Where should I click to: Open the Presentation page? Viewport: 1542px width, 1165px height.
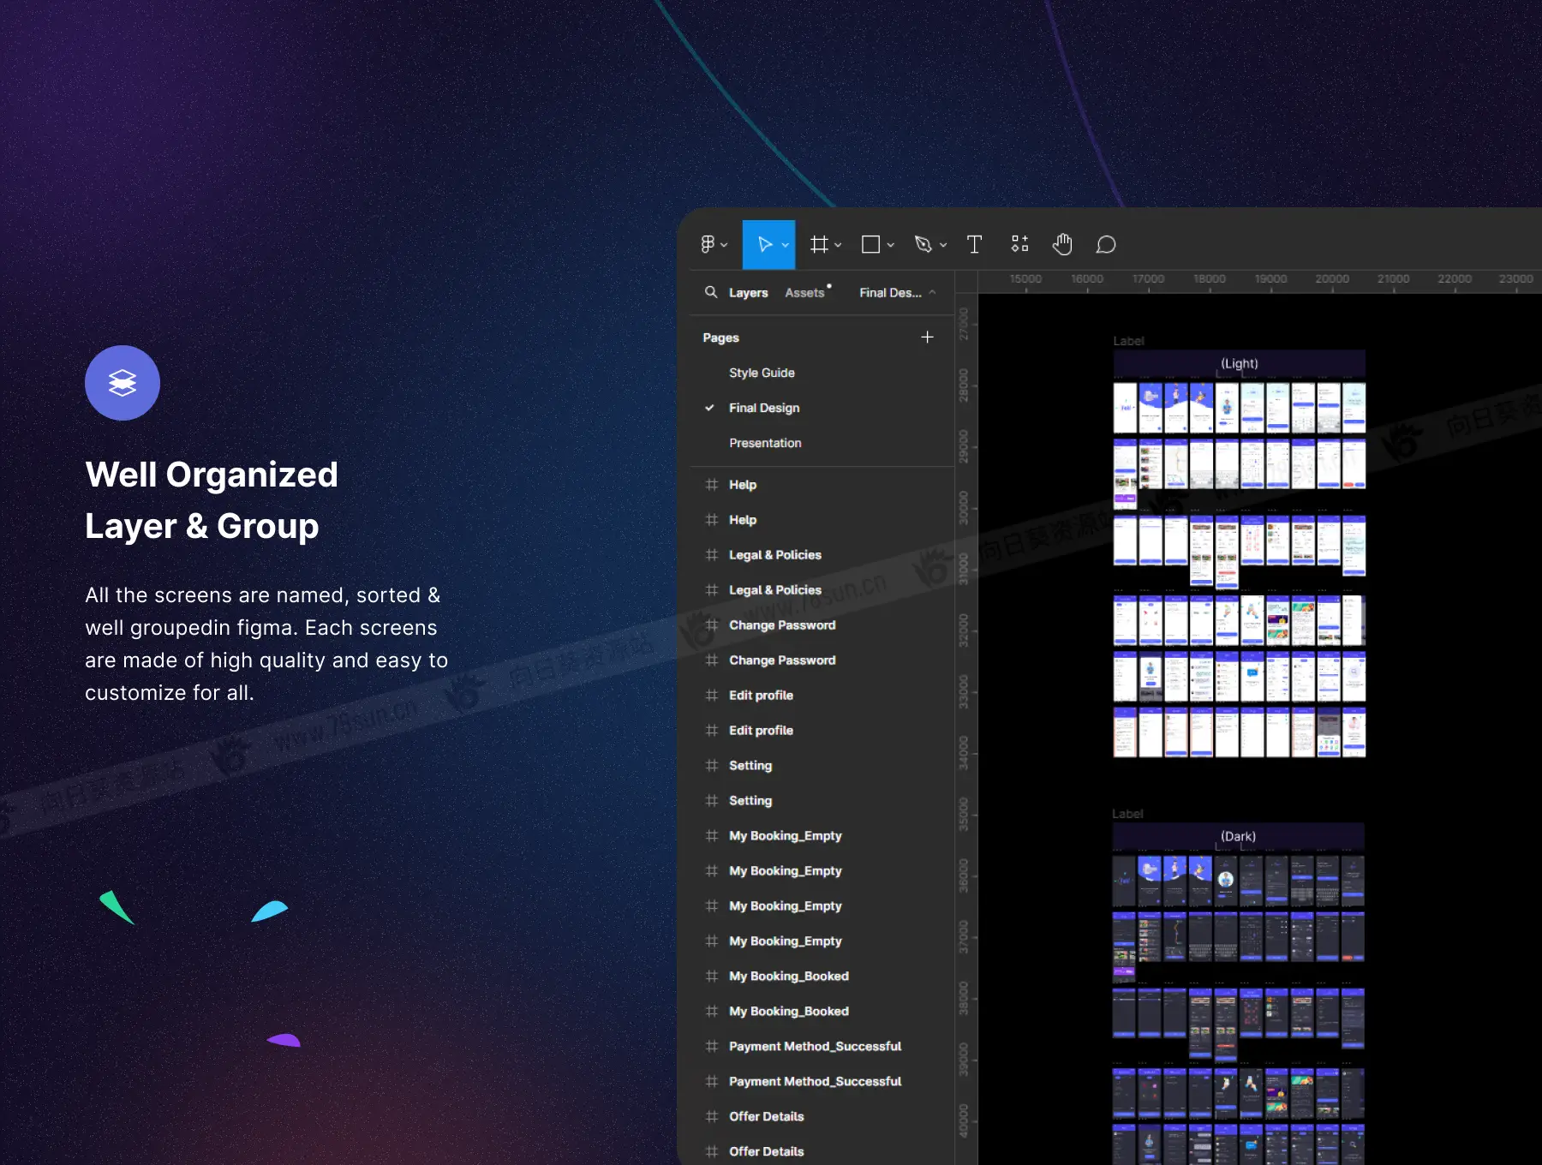pos(765,443)
